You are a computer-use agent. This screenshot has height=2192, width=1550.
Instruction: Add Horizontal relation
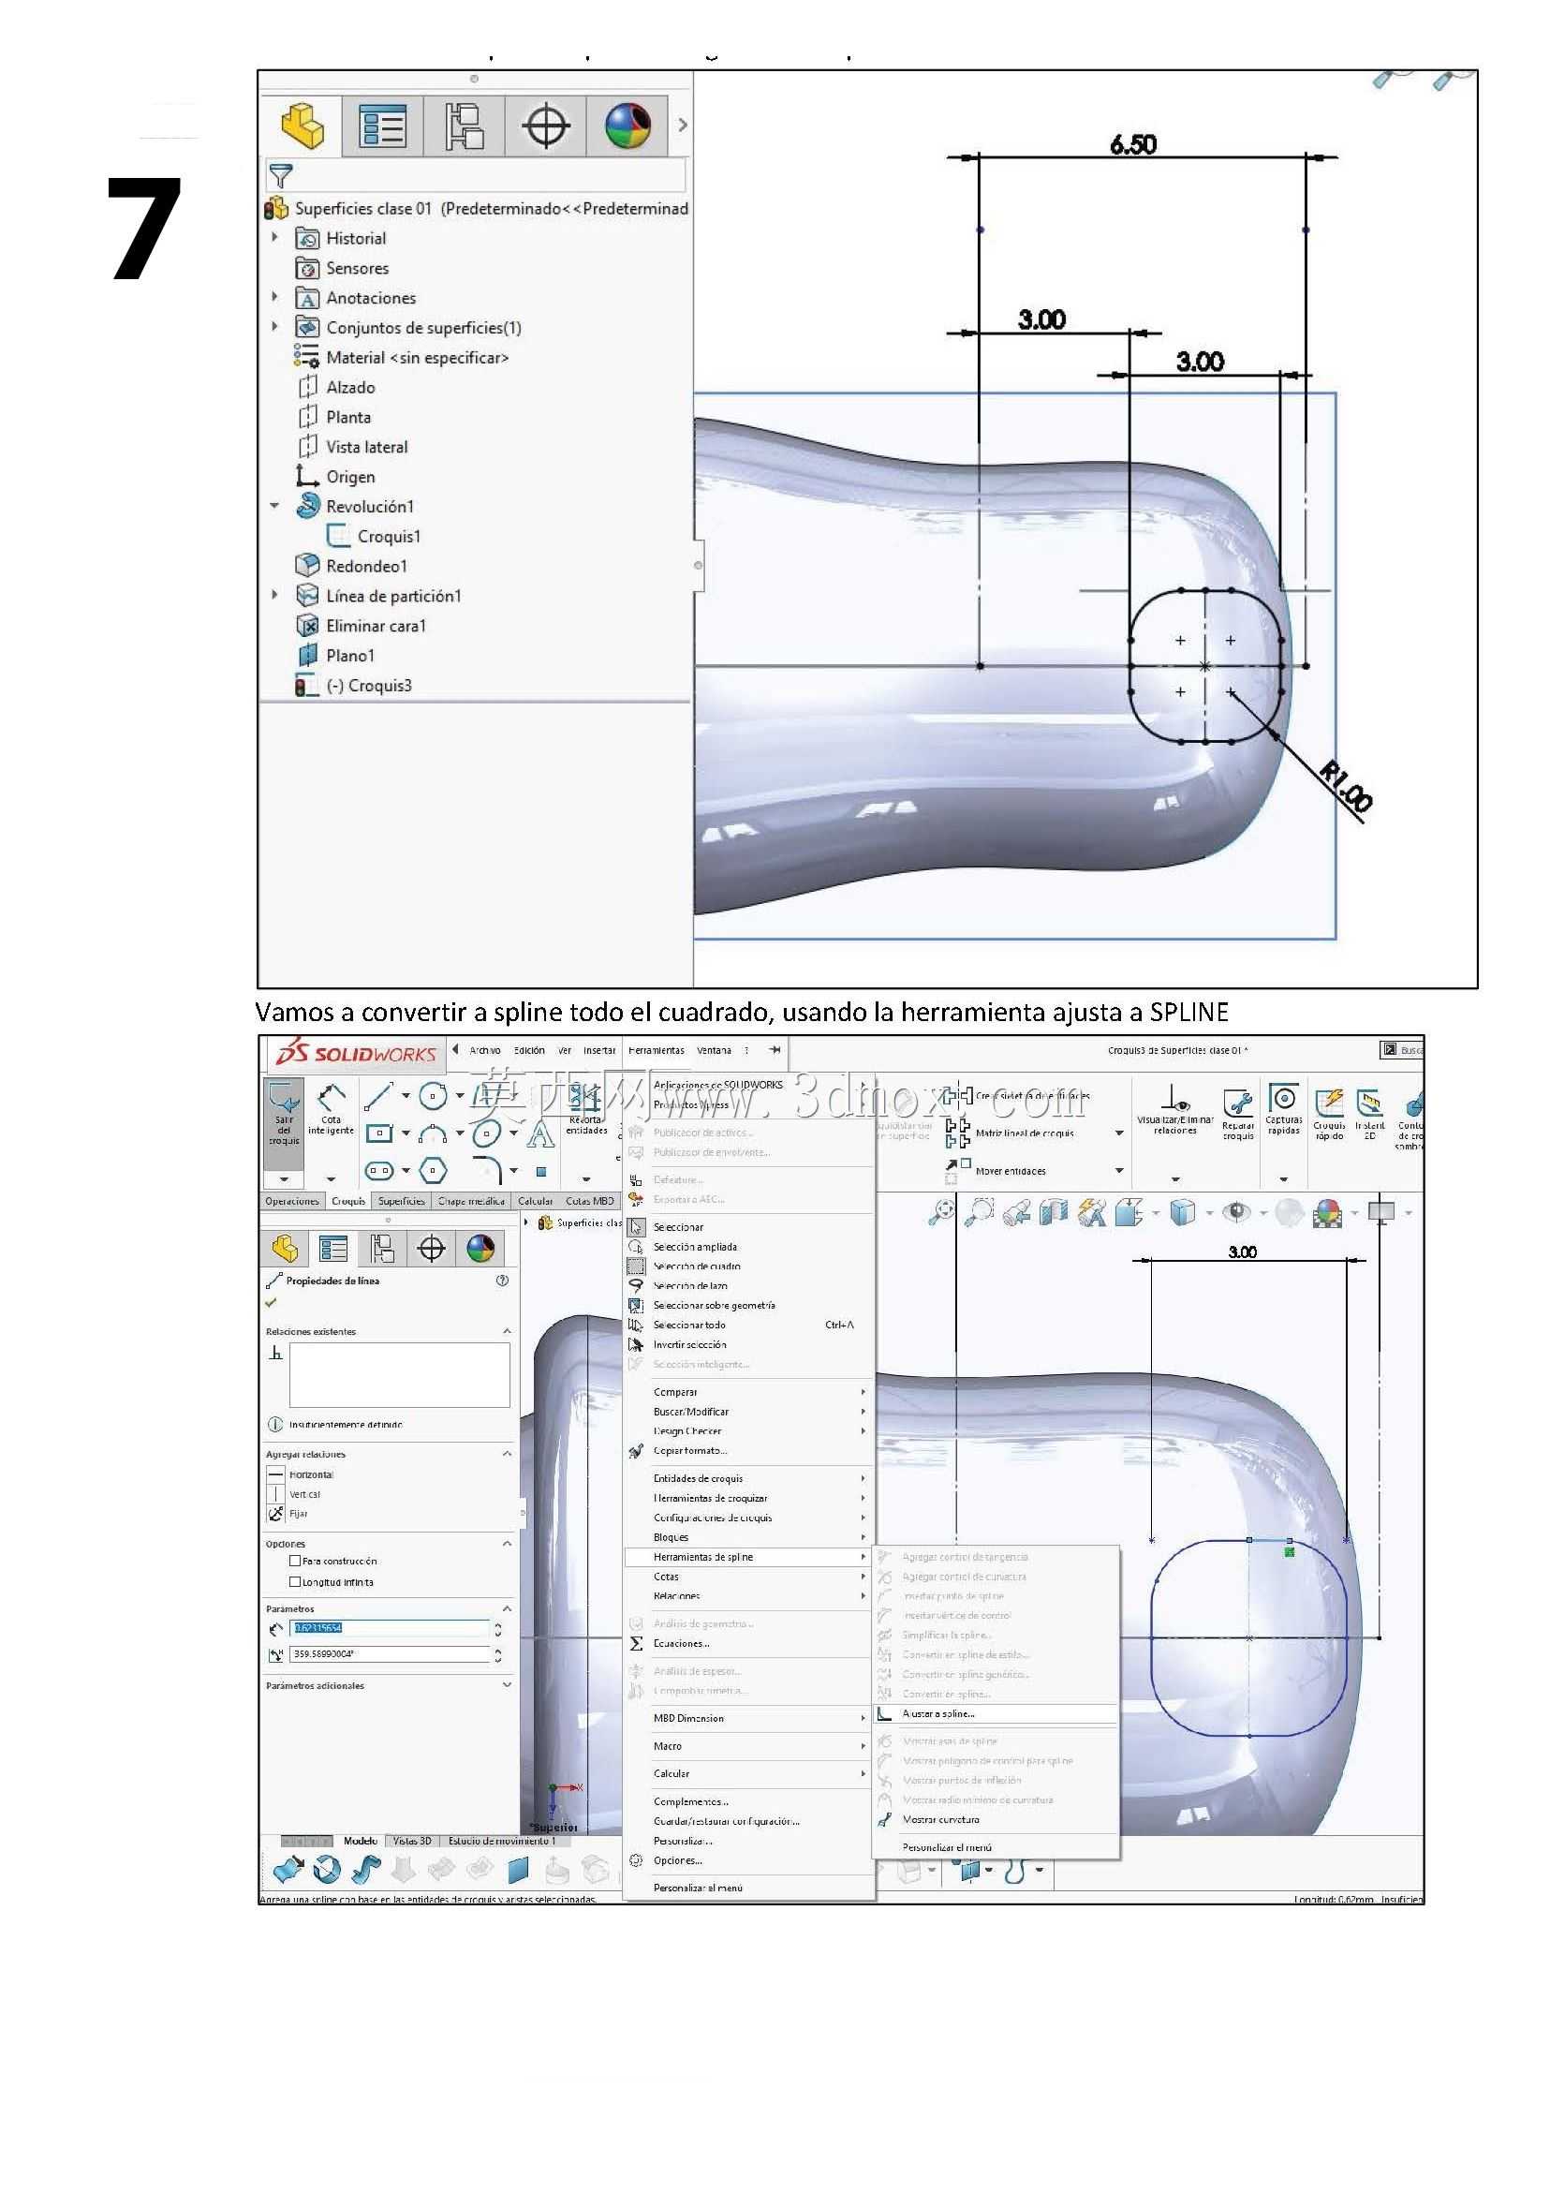(x=301, y=1474)
